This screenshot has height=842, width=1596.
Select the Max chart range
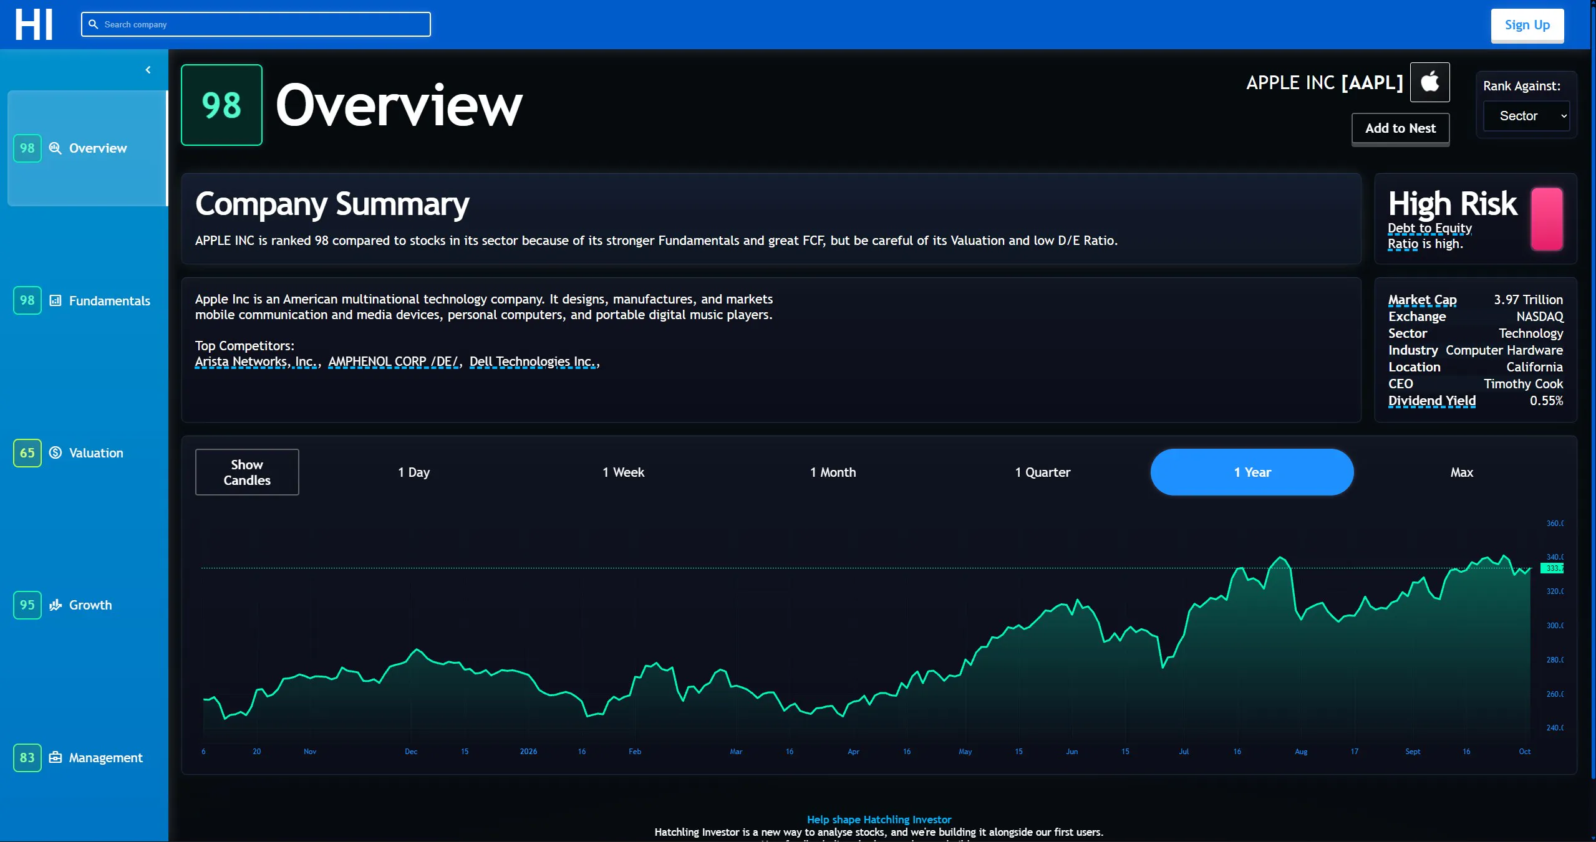(x=1462, y=472)
